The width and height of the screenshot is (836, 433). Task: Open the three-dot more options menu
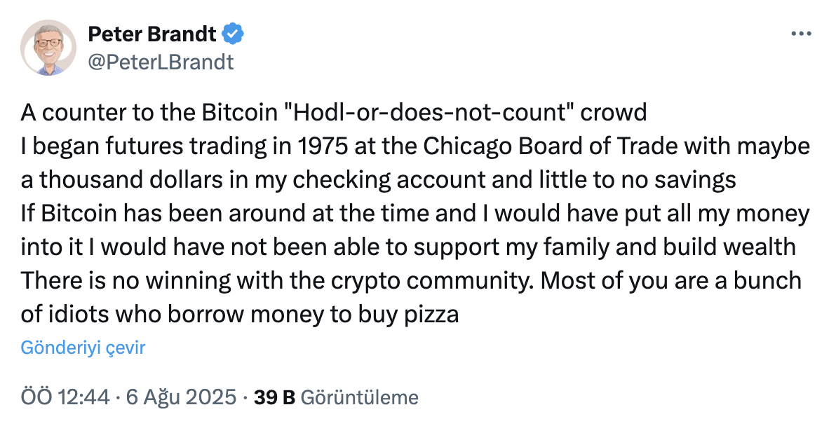tap(801, 34)
